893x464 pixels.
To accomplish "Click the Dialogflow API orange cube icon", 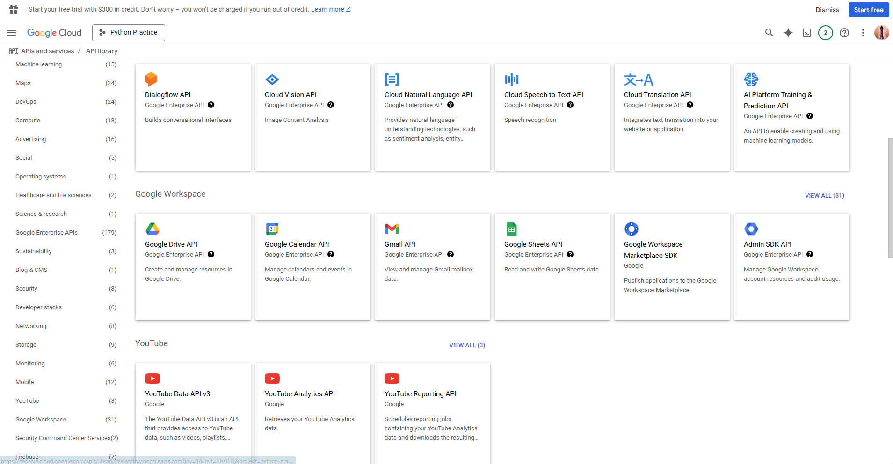I will click(151, 79).
